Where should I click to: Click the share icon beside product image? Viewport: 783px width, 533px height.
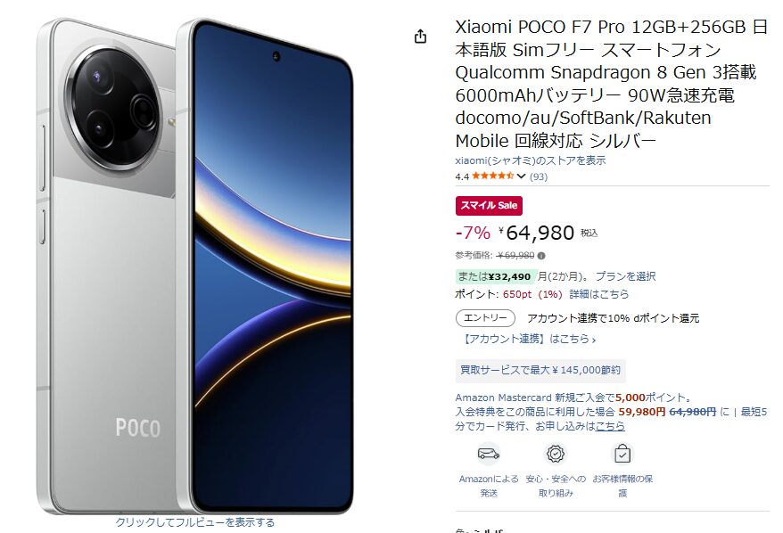pos(420,37)
